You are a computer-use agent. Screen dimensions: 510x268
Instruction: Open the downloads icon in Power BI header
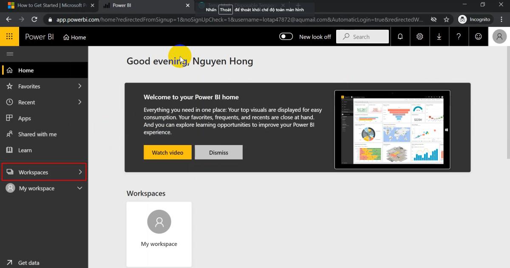tap(439, 37)
